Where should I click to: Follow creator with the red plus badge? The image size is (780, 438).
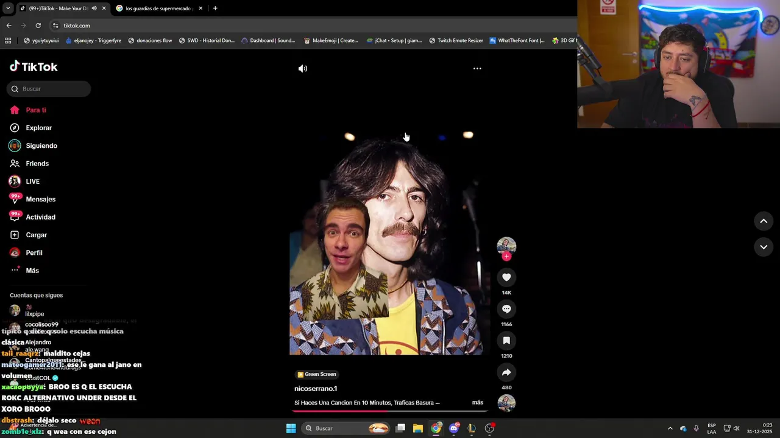coord(506,256)
